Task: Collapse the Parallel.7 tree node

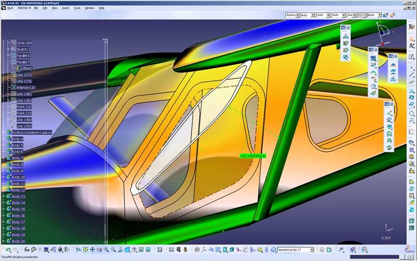Action: [8, 62]
